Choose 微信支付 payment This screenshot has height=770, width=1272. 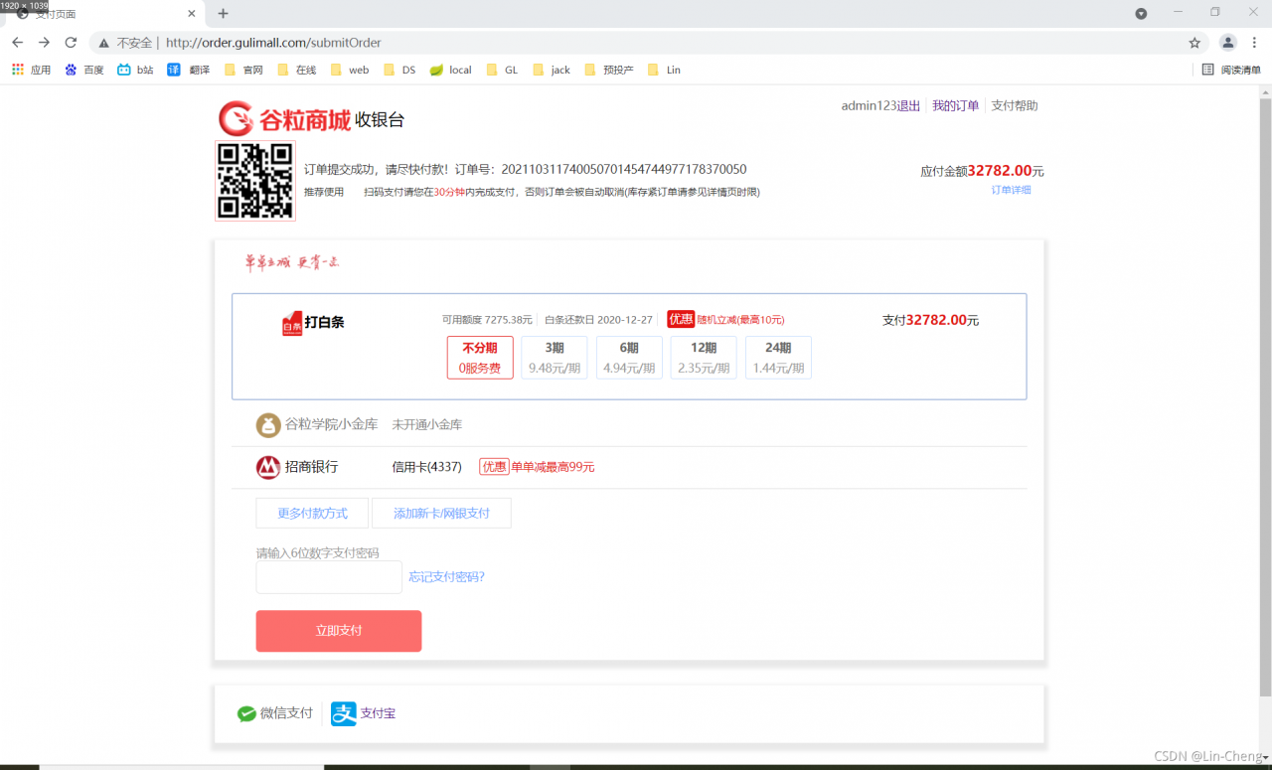tap(274, 713)
